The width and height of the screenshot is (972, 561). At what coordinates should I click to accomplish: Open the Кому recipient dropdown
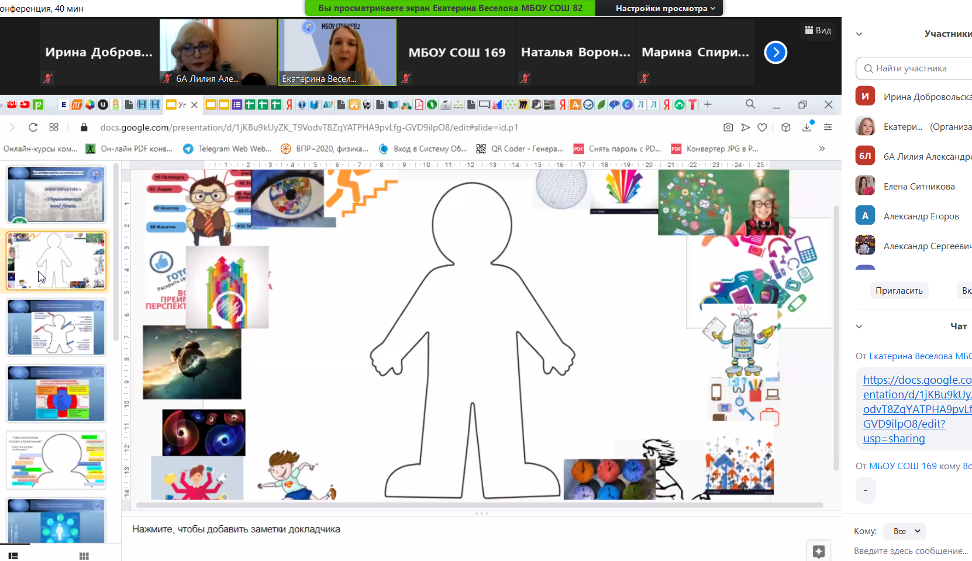point(905,531)
